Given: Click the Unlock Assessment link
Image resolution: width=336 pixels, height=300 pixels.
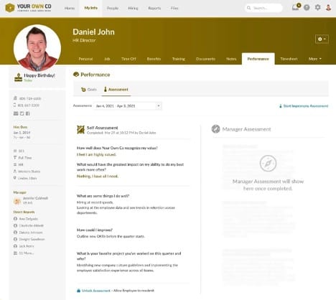Looking at the screenshot, I should [x=96, y=291].
